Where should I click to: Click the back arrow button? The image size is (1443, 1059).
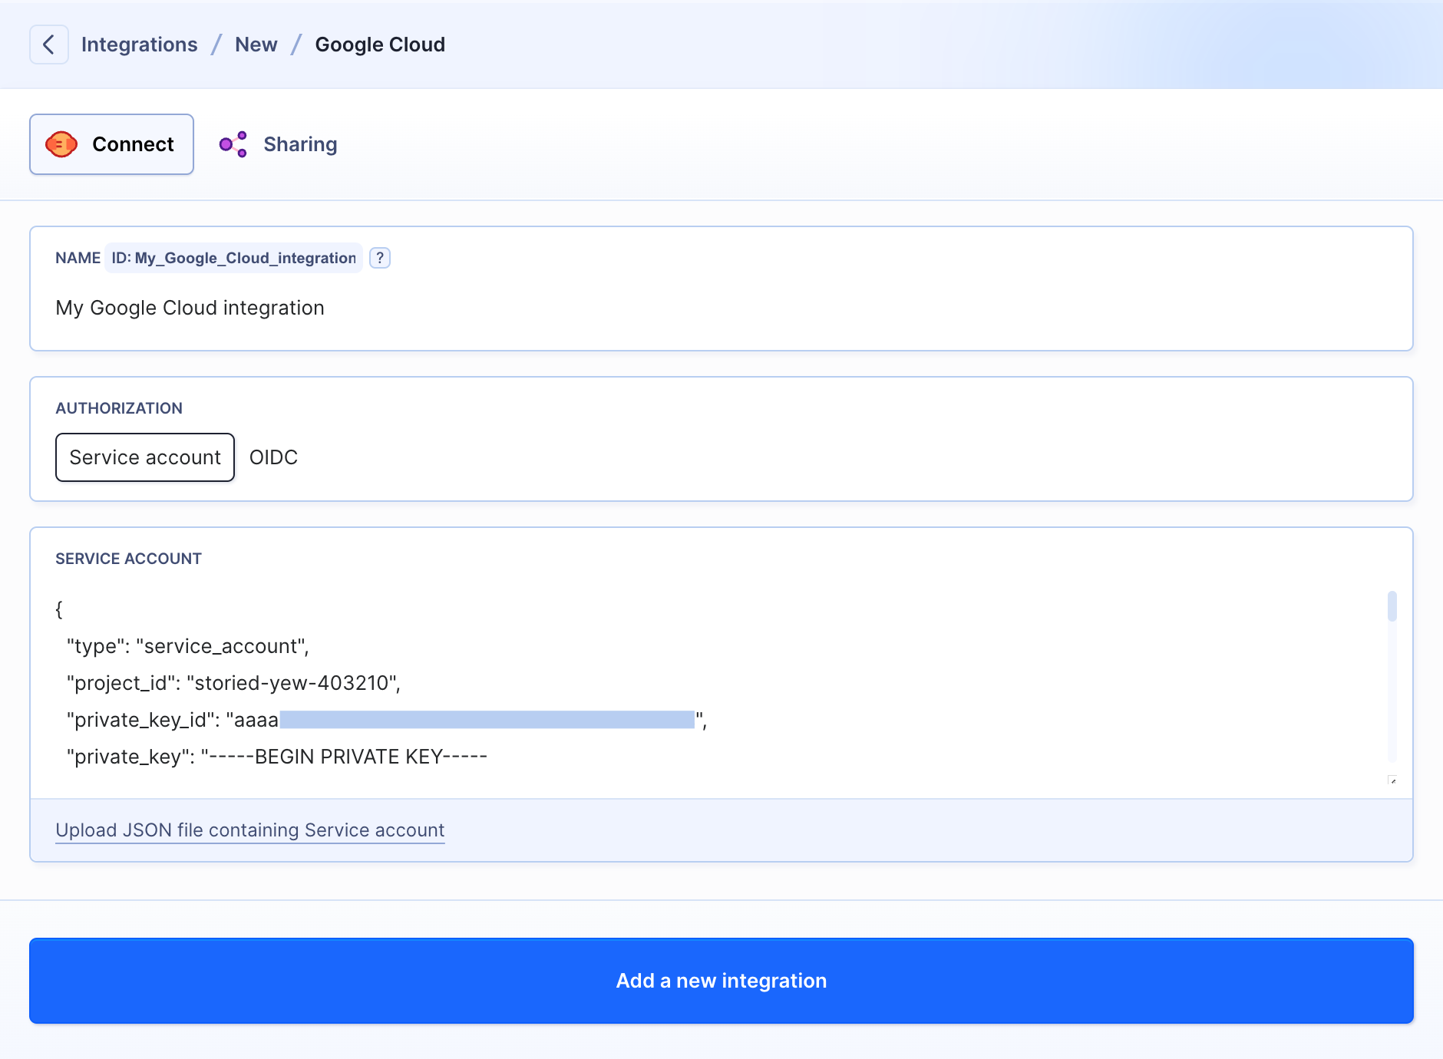coord(49,45)
